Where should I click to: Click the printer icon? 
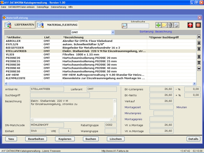coord(176,26)
